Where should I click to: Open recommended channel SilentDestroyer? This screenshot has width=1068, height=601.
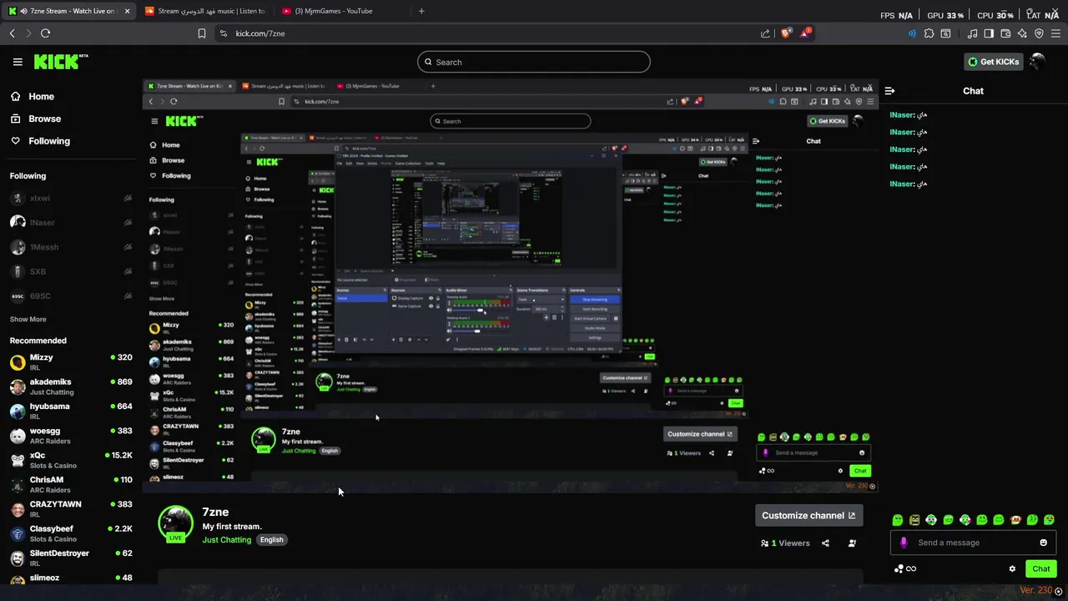coord(70,558)
